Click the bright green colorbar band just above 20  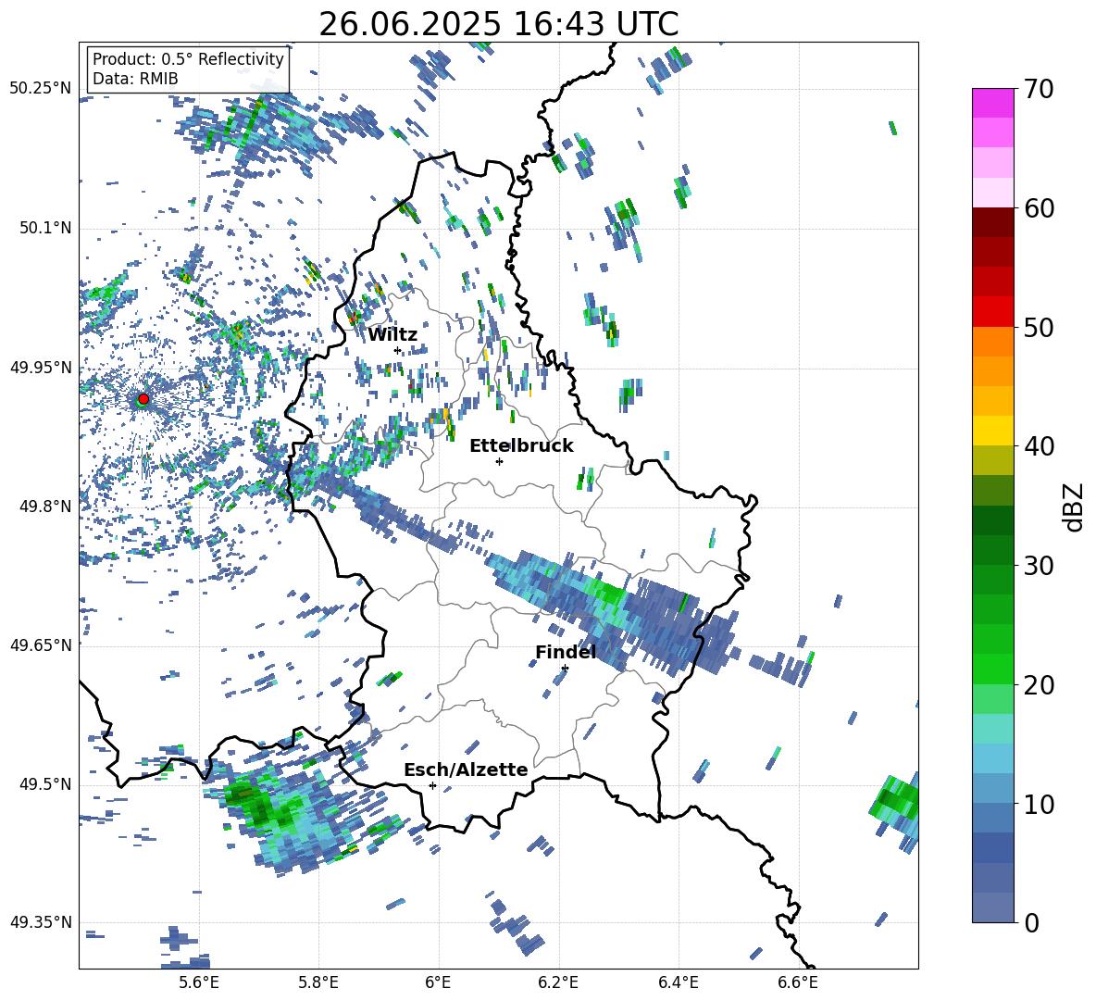coord(992,669)
